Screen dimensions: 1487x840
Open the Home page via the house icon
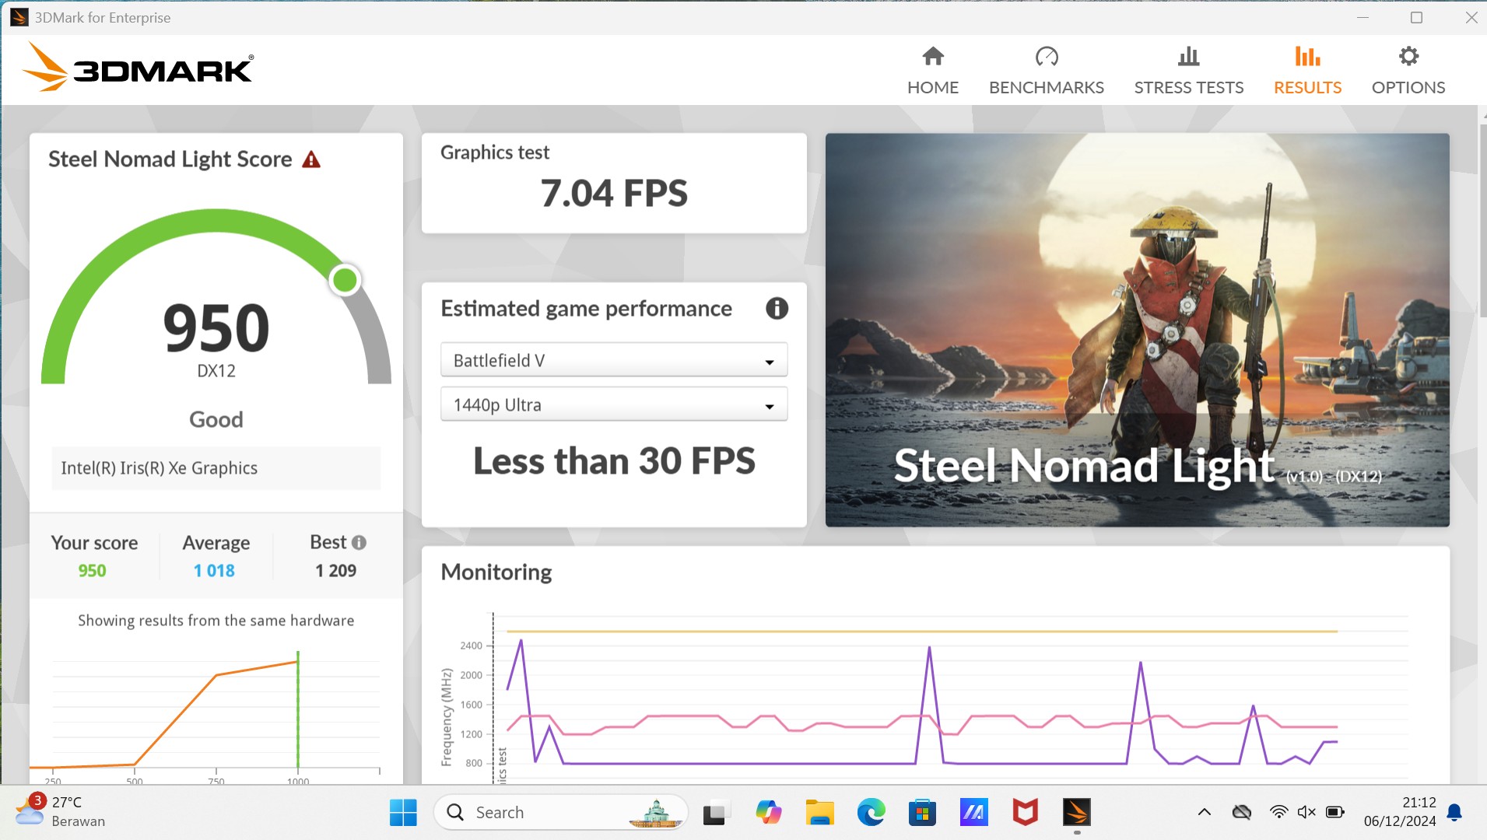(x=932, y=57)
